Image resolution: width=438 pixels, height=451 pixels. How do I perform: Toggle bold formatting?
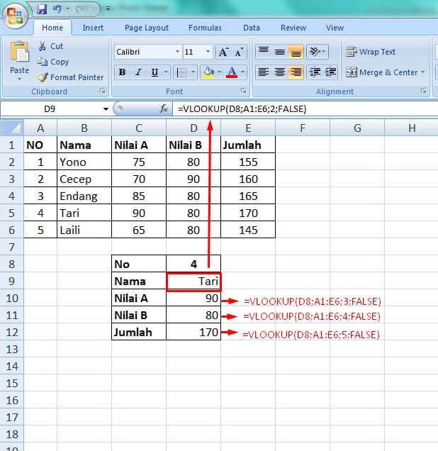coord(122,72)
